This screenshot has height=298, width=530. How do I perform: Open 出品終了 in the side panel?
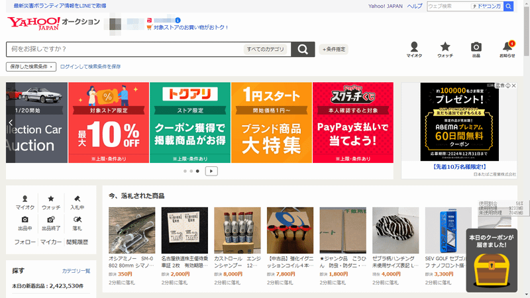[51, 224]
